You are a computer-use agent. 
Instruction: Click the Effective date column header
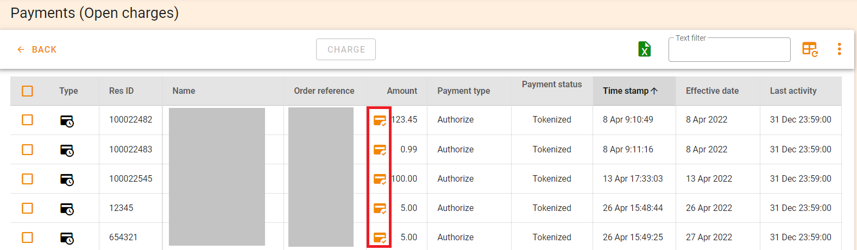712,91
